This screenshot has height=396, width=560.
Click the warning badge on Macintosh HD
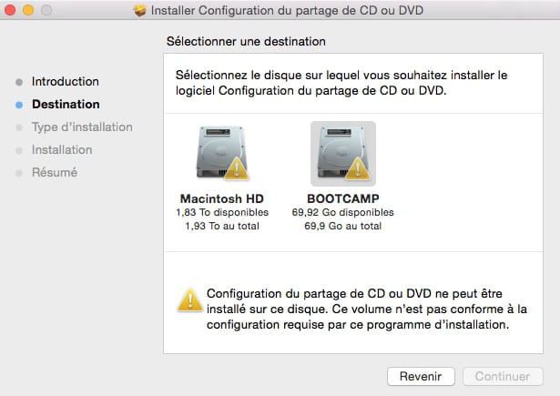point(236,168)
